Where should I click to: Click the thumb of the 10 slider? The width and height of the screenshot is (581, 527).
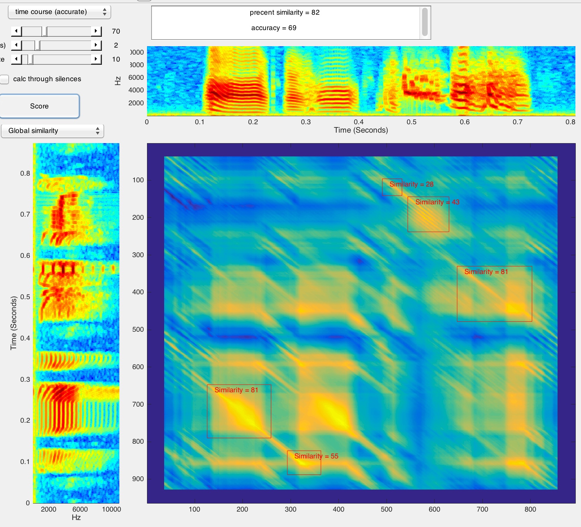[30, 59]
